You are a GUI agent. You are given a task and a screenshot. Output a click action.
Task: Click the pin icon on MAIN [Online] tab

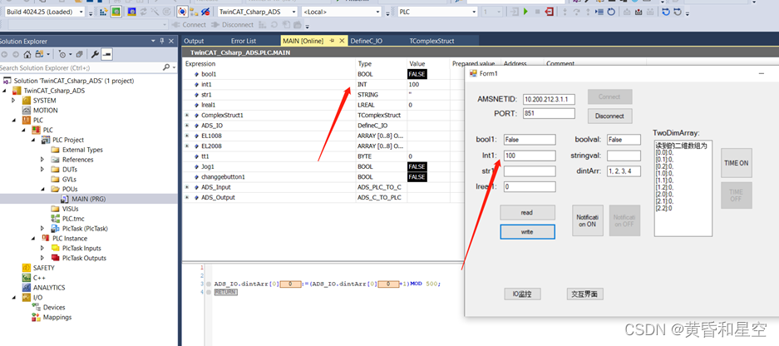click(x=332, y=41)
